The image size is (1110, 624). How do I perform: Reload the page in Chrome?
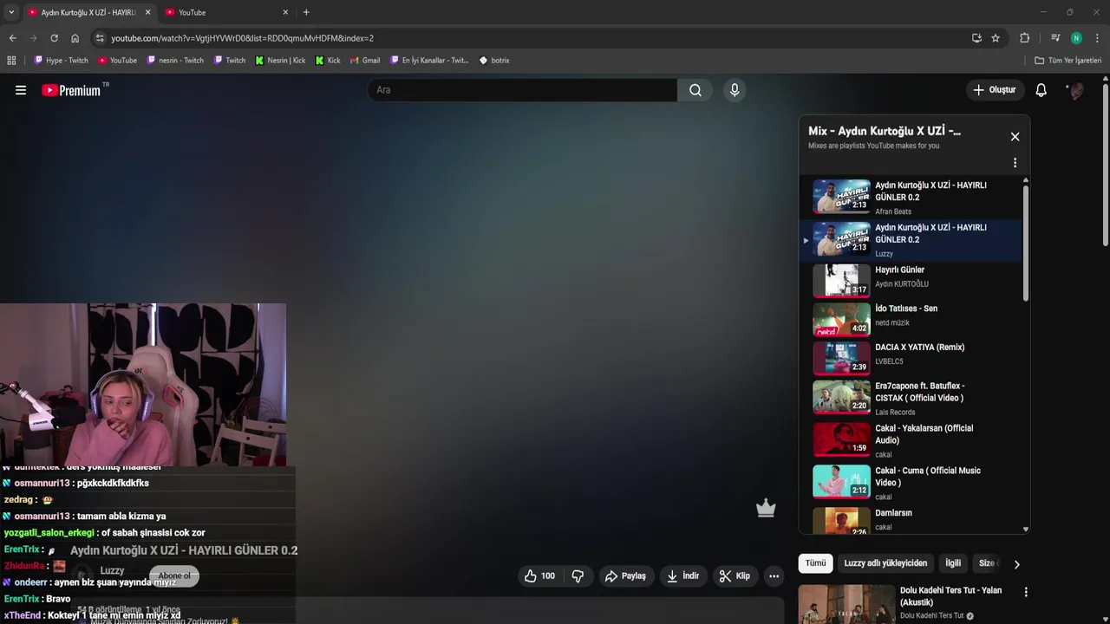pyautogui.click(x=54, y=38)
